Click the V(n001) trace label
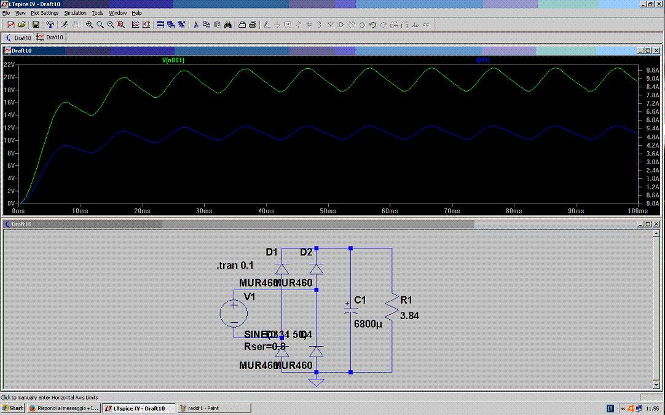 tap(173, 60)
